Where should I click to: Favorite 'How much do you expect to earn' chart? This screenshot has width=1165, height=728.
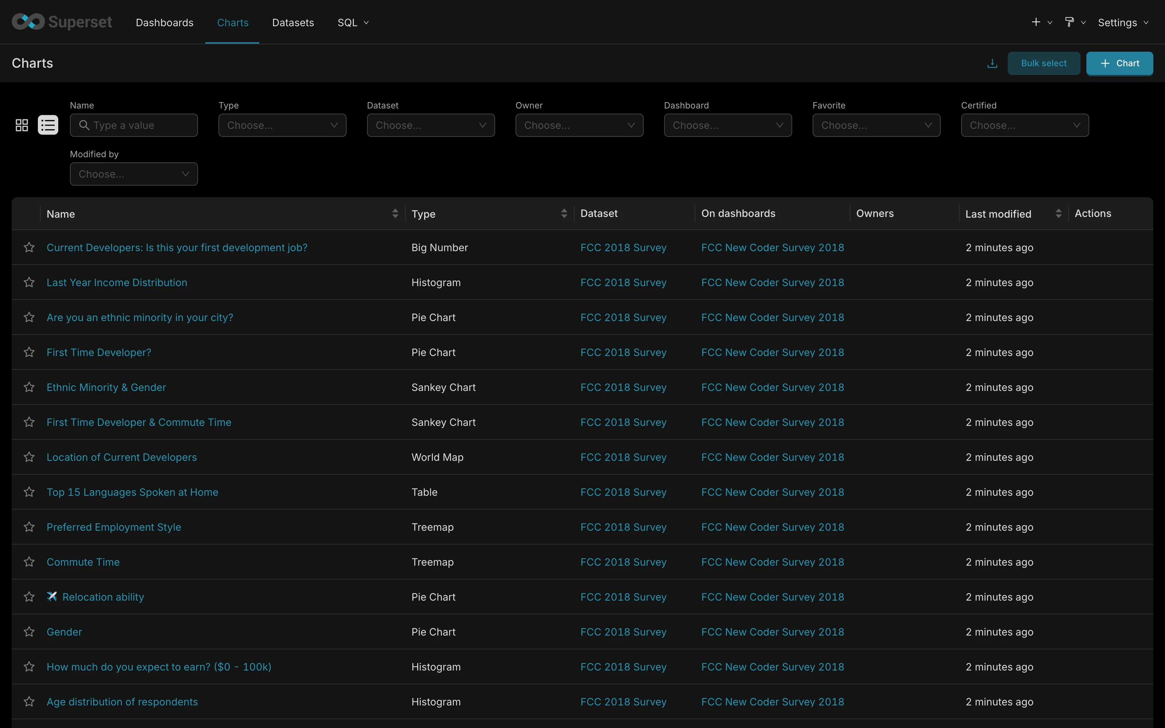pyautogui.click(x=29, y=666)
